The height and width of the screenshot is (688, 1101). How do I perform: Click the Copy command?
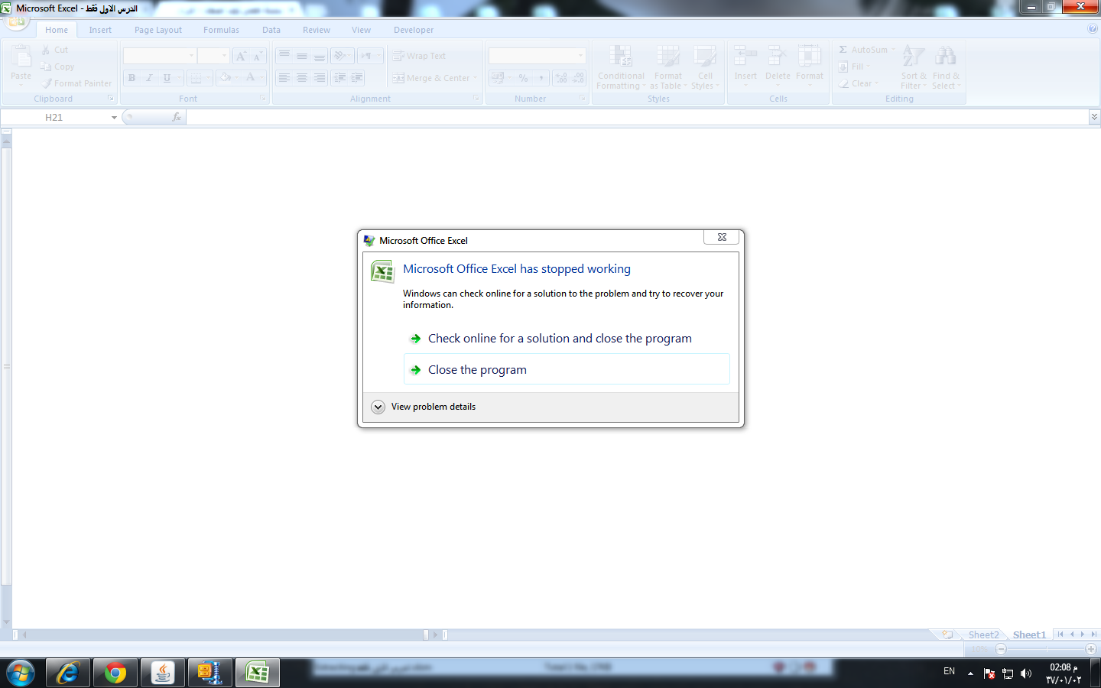point(57,67)
